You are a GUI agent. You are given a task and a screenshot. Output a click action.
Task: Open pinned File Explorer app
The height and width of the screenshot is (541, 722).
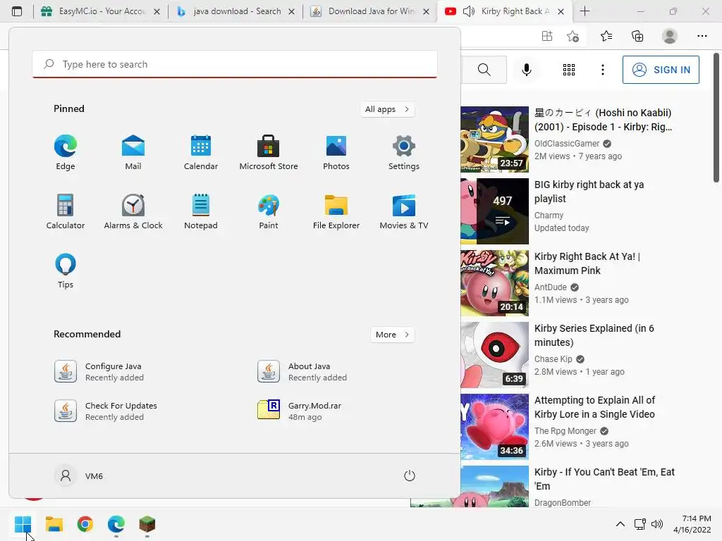(x=336, y=211)
